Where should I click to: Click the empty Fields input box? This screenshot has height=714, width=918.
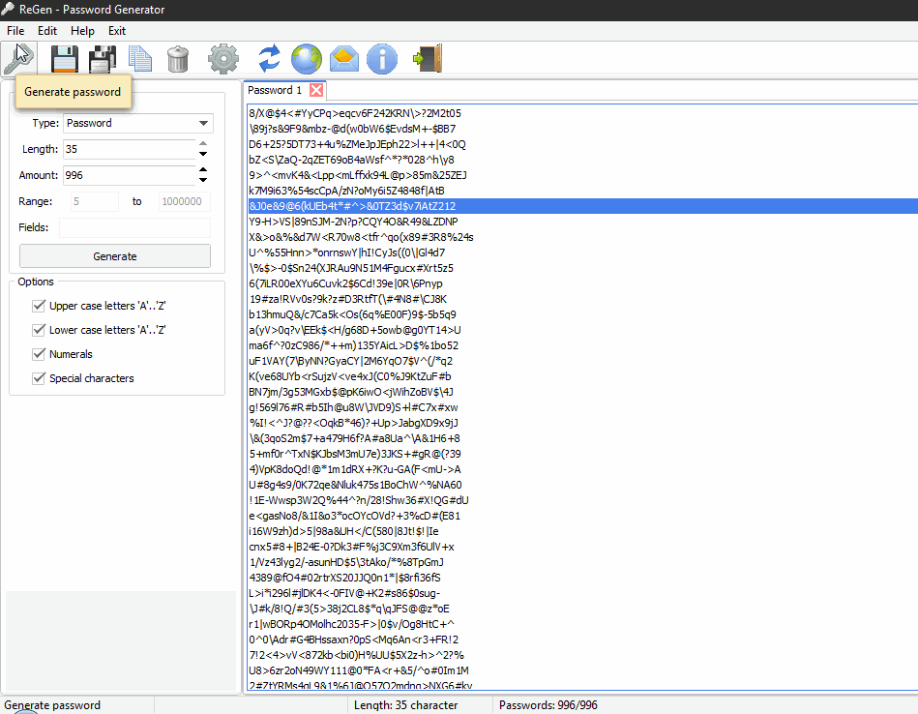pyautogui.click(x=134, y=227)
